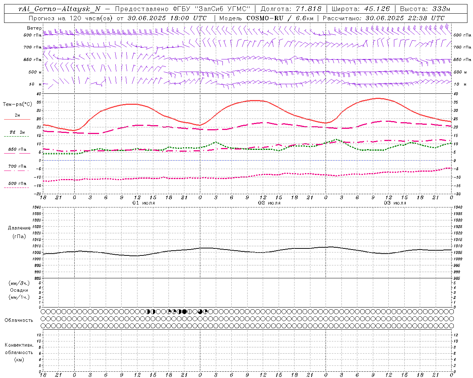Click the longitude value 71.818
The image size is (473, 378).
(308, 8)
